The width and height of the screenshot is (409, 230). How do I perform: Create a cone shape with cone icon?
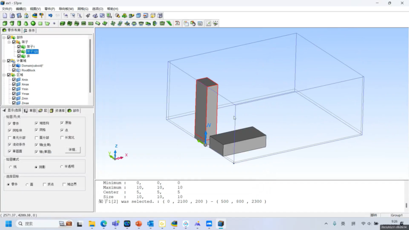click(26, 23)
